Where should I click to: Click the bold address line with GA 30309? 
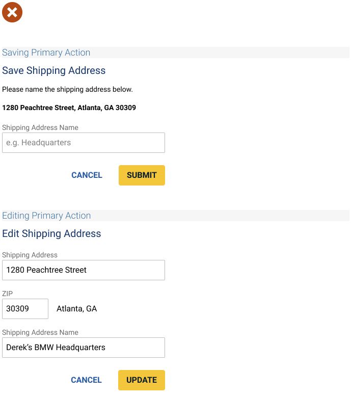click(69, 108)
